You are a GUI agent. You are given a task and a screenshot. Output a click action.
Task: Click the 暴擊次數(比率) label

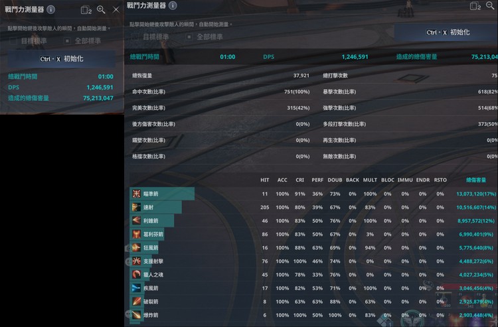339,92
